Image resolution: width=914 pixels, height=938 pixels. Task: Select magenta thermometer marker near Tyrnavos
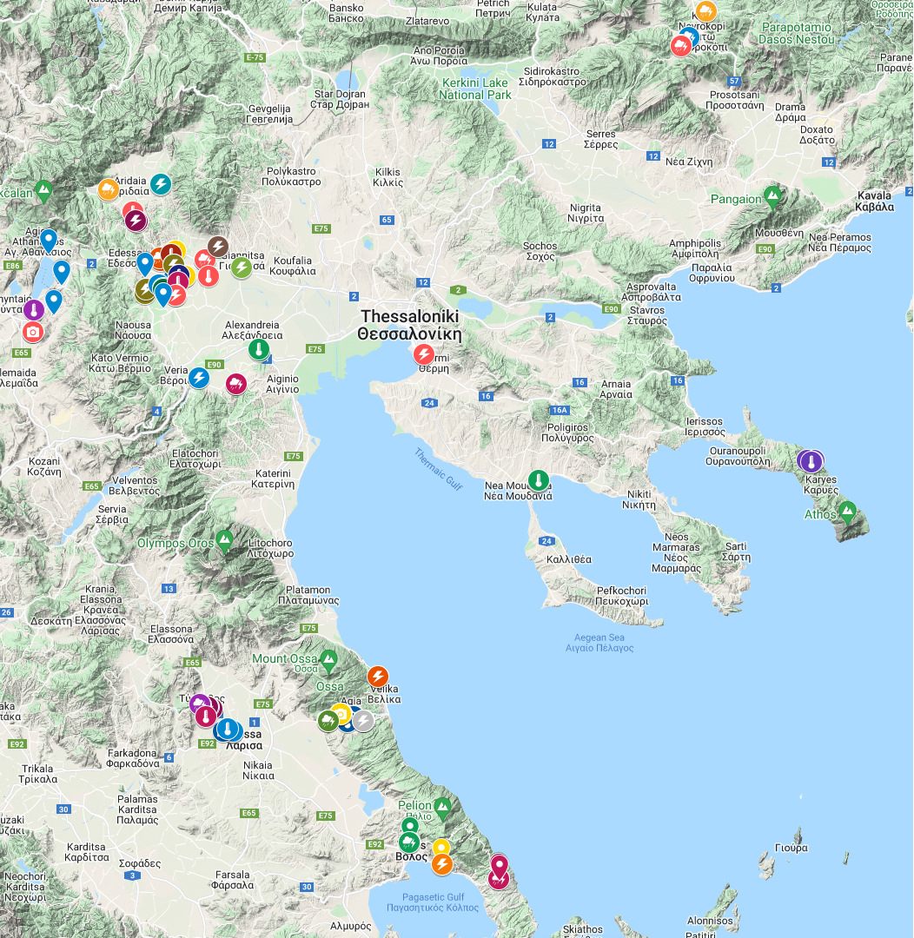click(x=206, y=716)
